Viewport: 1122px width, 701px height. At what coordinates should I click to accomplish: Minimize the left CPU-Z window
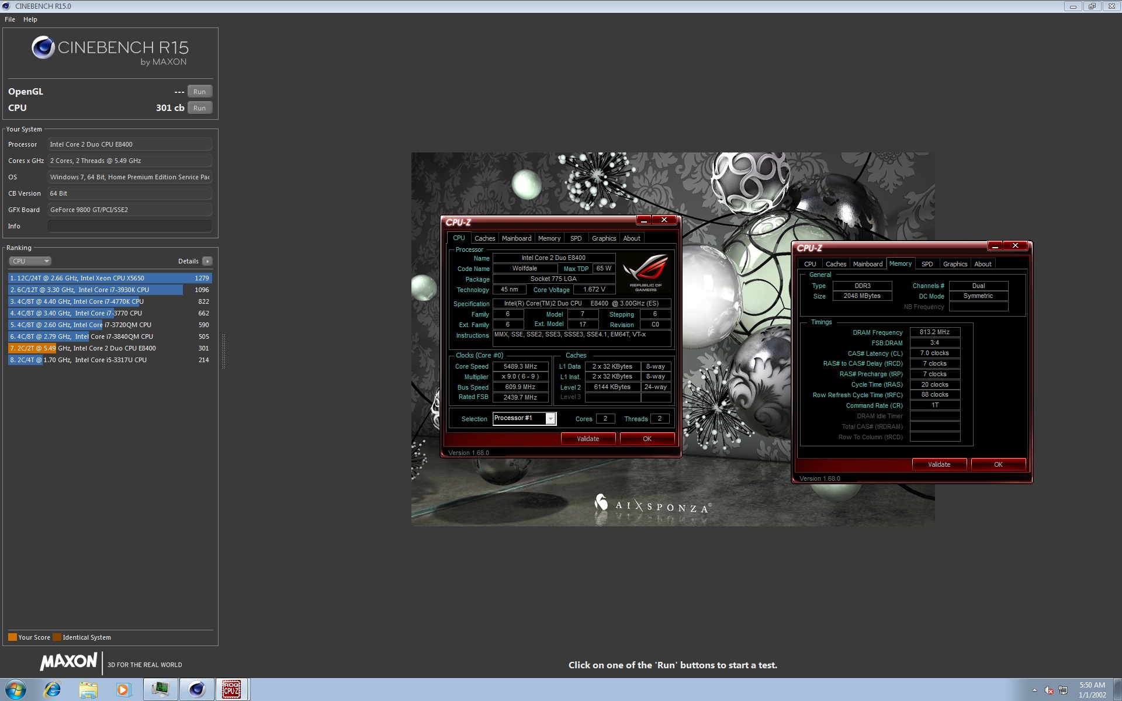(x=643, y=220)
